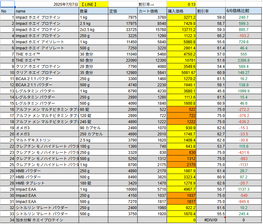Click list price 4740
263x224 pixels.
pyautogui.click(x=123, y=85)
